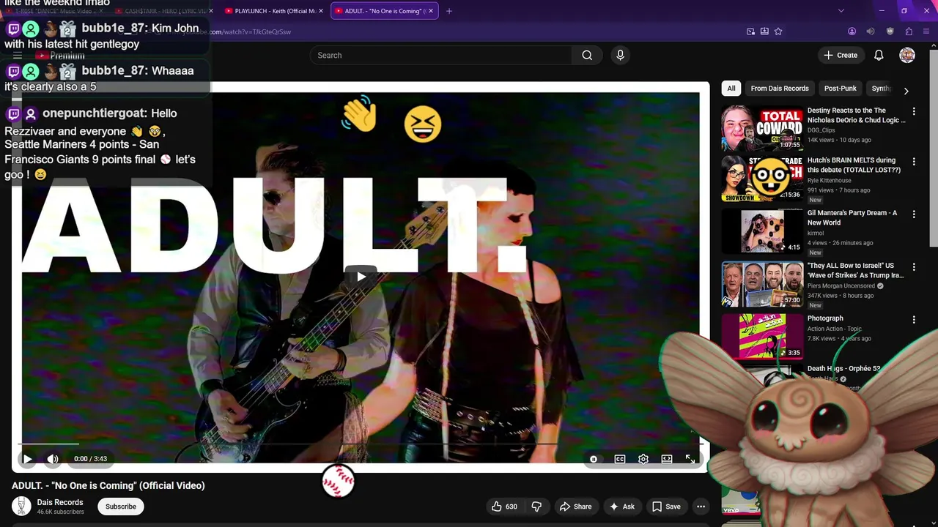This screenshot has height=527, width=938.
Task: Open a new browser tab
Action: tap(449, 11)
